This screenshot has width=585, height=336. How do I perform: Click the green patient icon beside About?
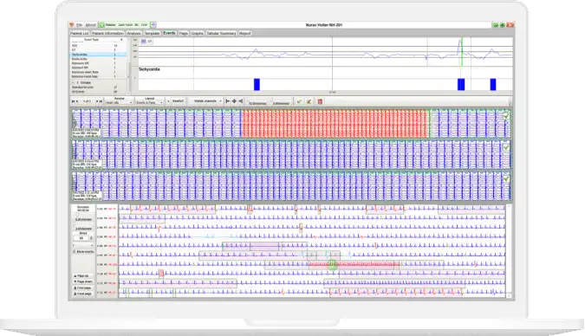pyautogui.click(x=101, y=25)
